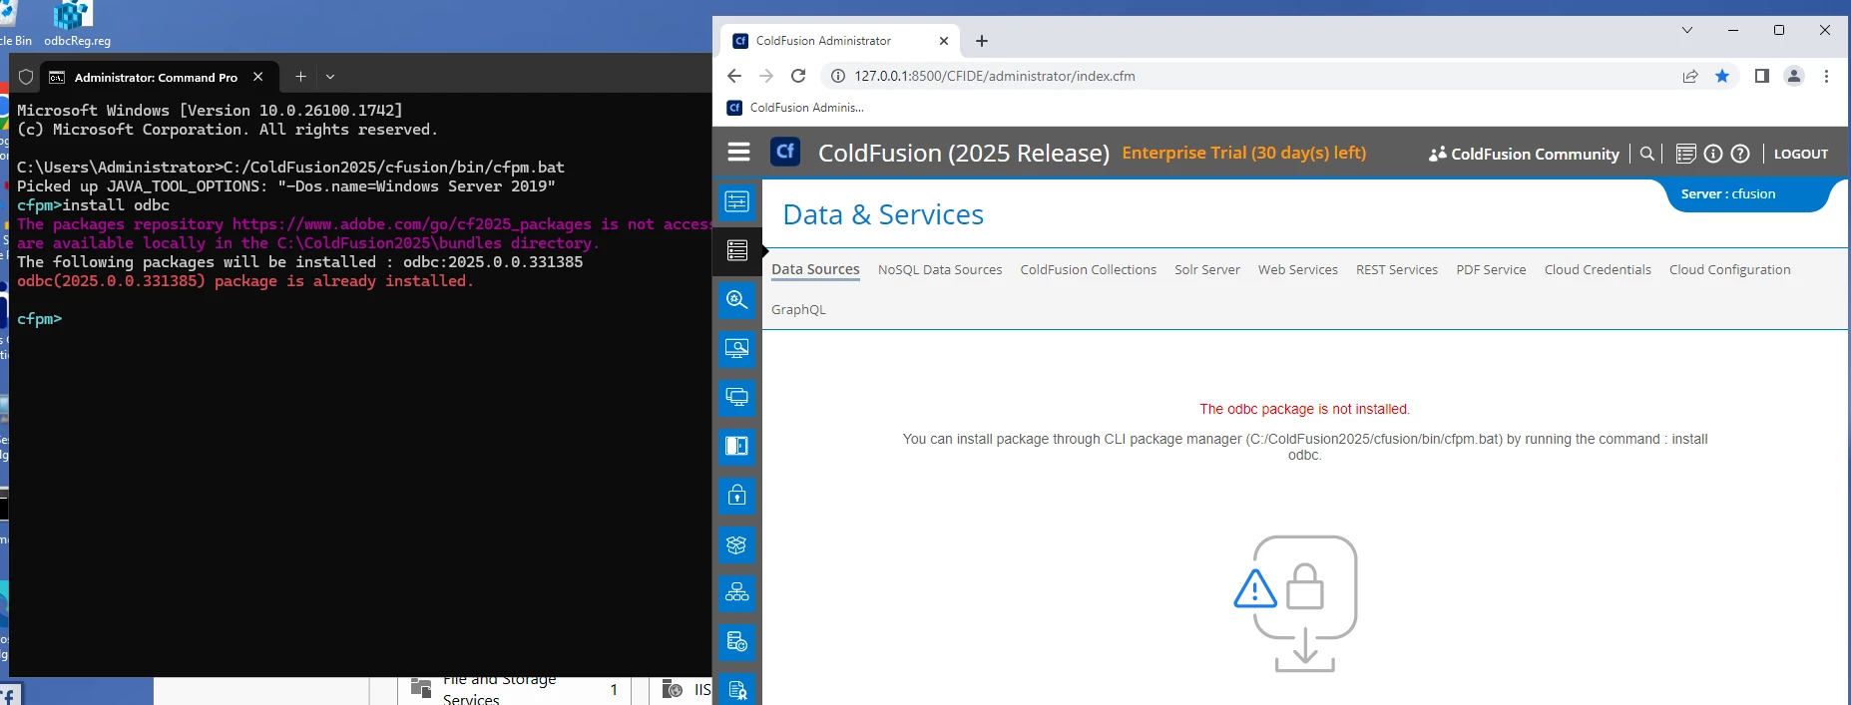Open the Cloud Configuration tab
The height and width of the screenshot is (705, 1851).
pos(1729,269)
